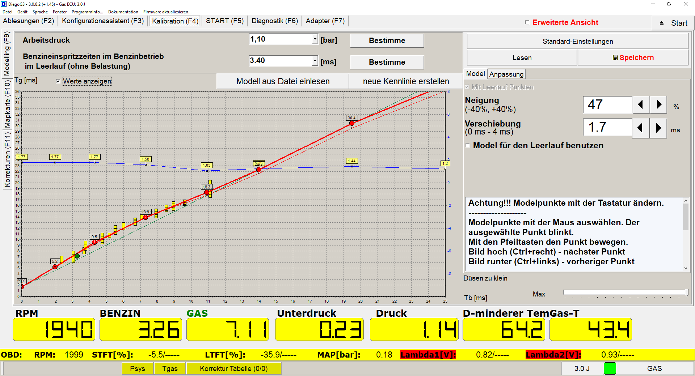Increase Neigung with right arrow
The width and height of the screenshot is (695, 376).
click(658, 105)
